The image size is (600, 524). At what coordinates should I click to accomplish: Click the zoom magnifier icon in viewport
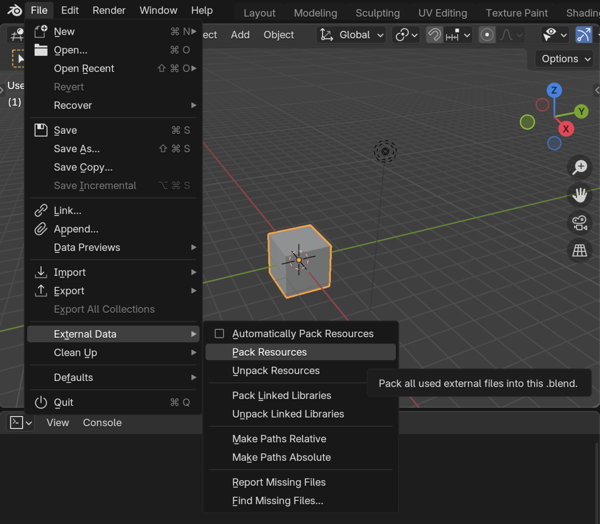coord(580,167)
